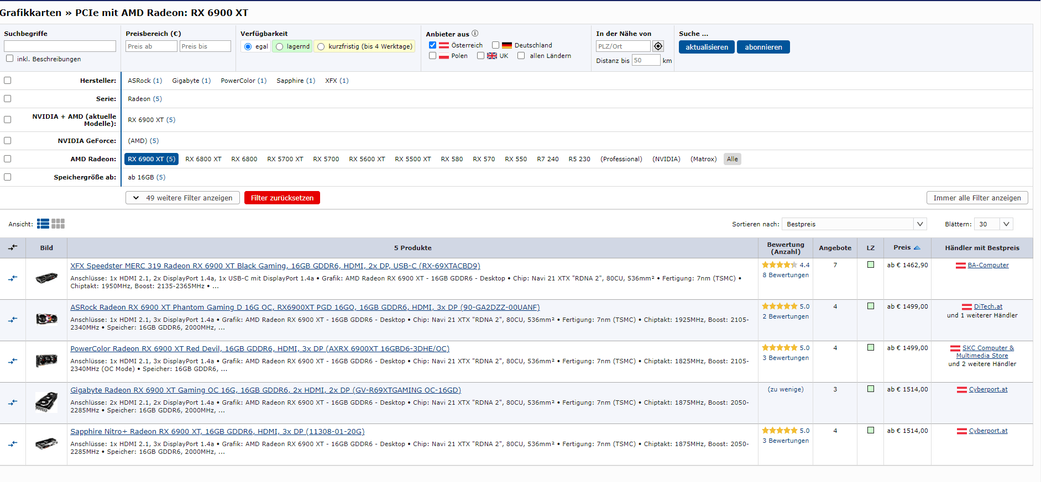This screenshot has height=482, width=1041.
Task: Enable 'inkl. Beschreibungen' checkbox
Action: pyautogui.click(x=9, y=59)
